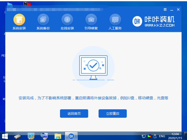Click 返回首页 (Return Home) button
187x140 pixels.
[x=74, y=113]
